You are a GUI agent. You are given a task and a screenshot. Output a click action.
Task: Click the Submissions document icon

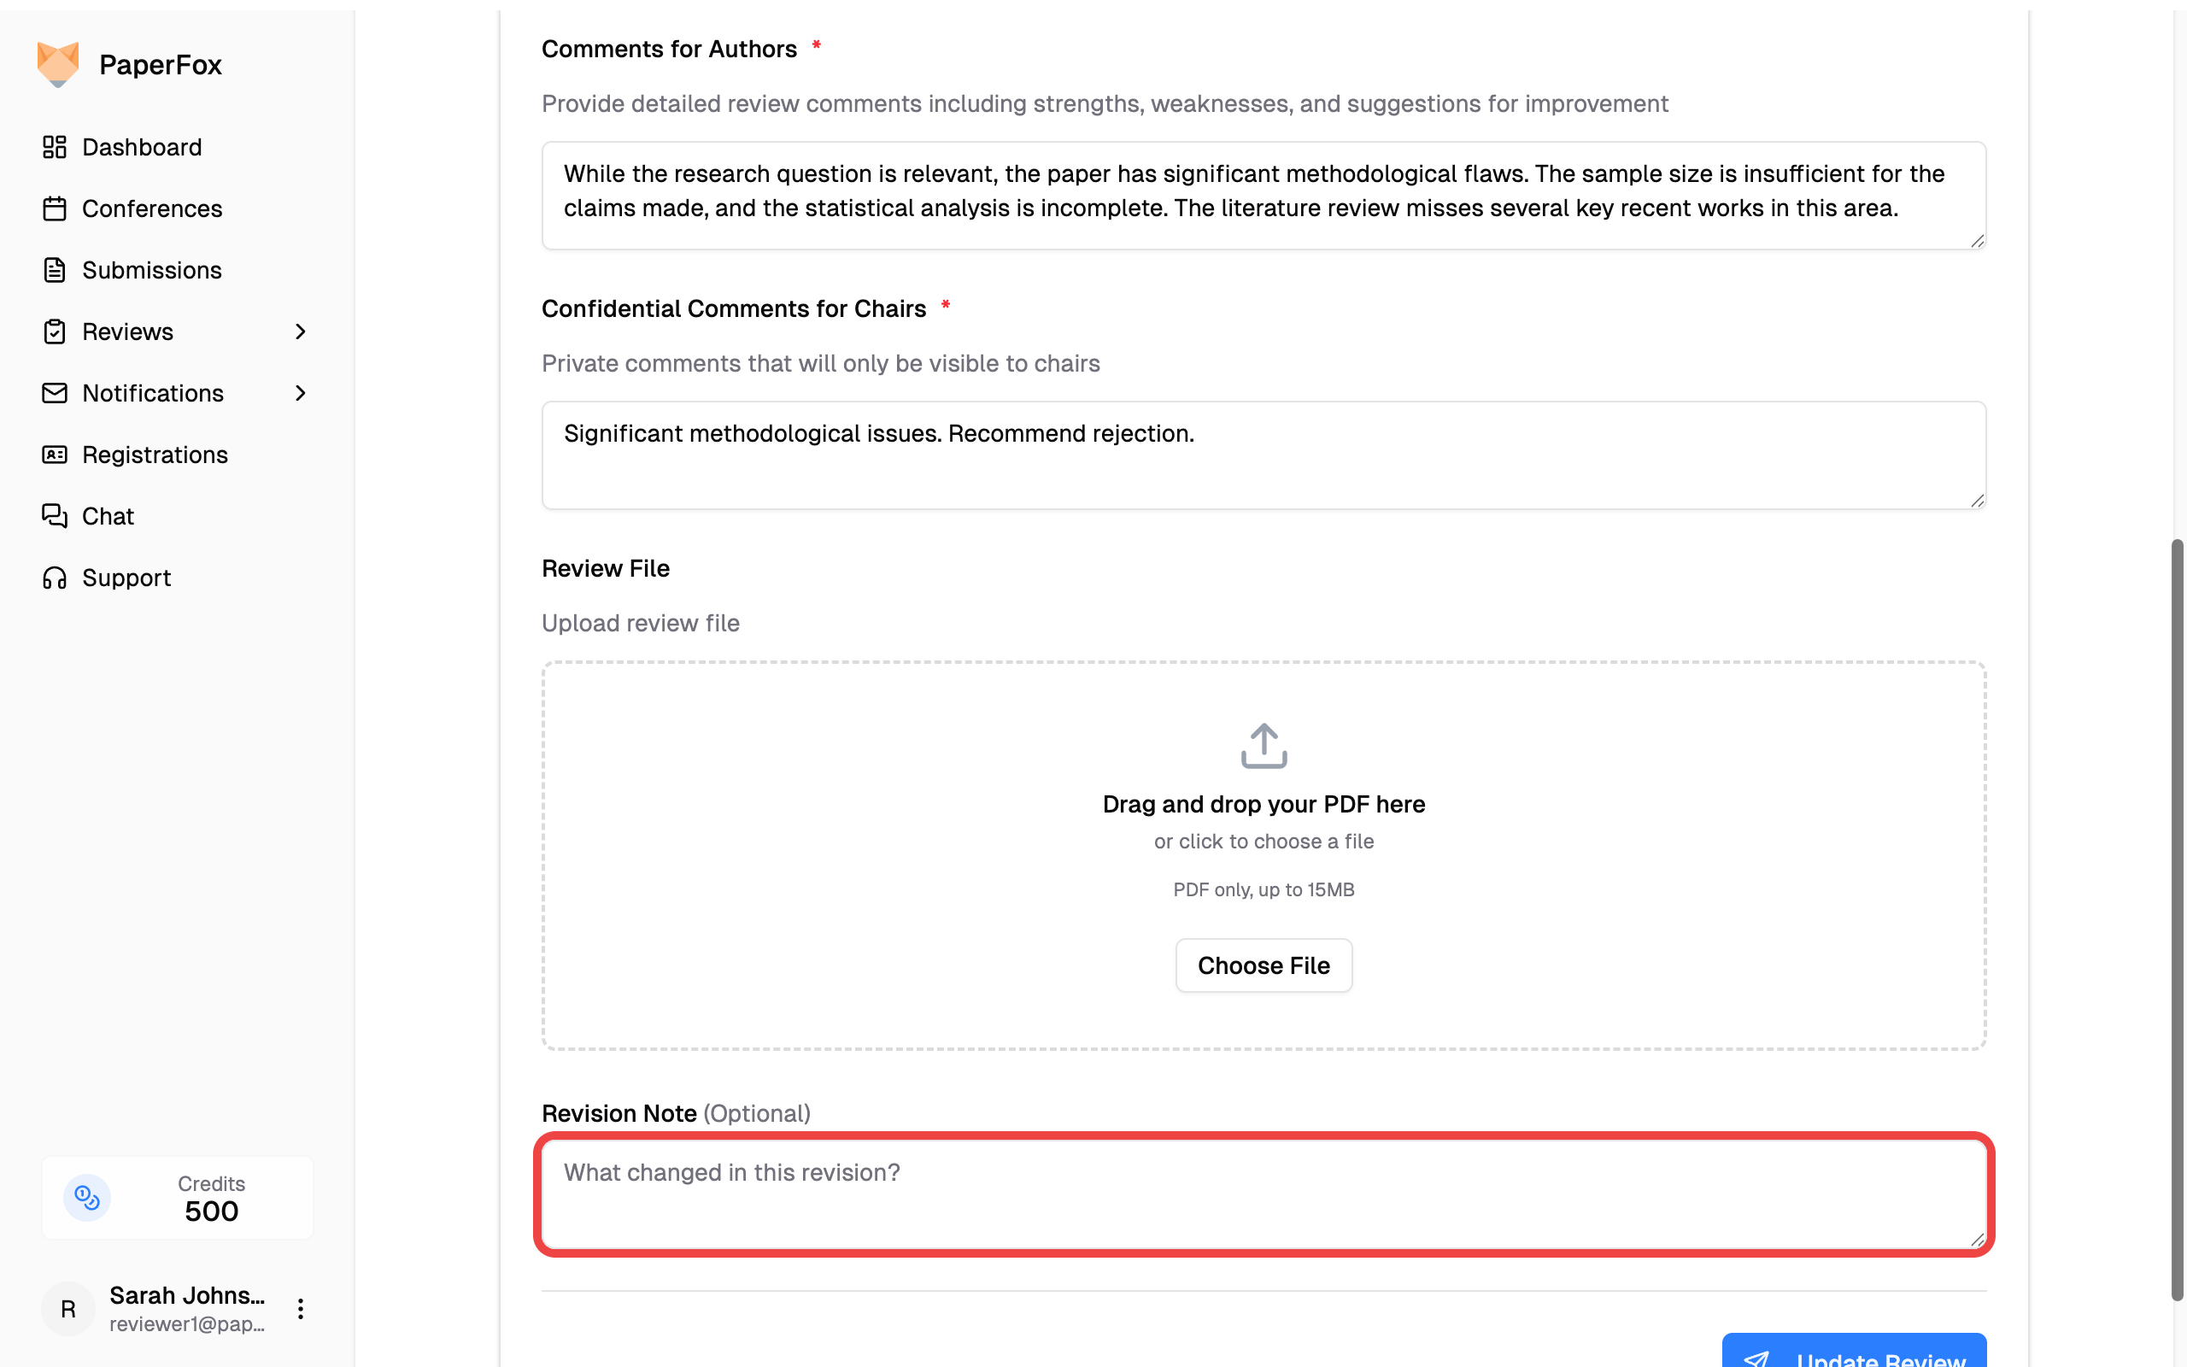point(54,270)
